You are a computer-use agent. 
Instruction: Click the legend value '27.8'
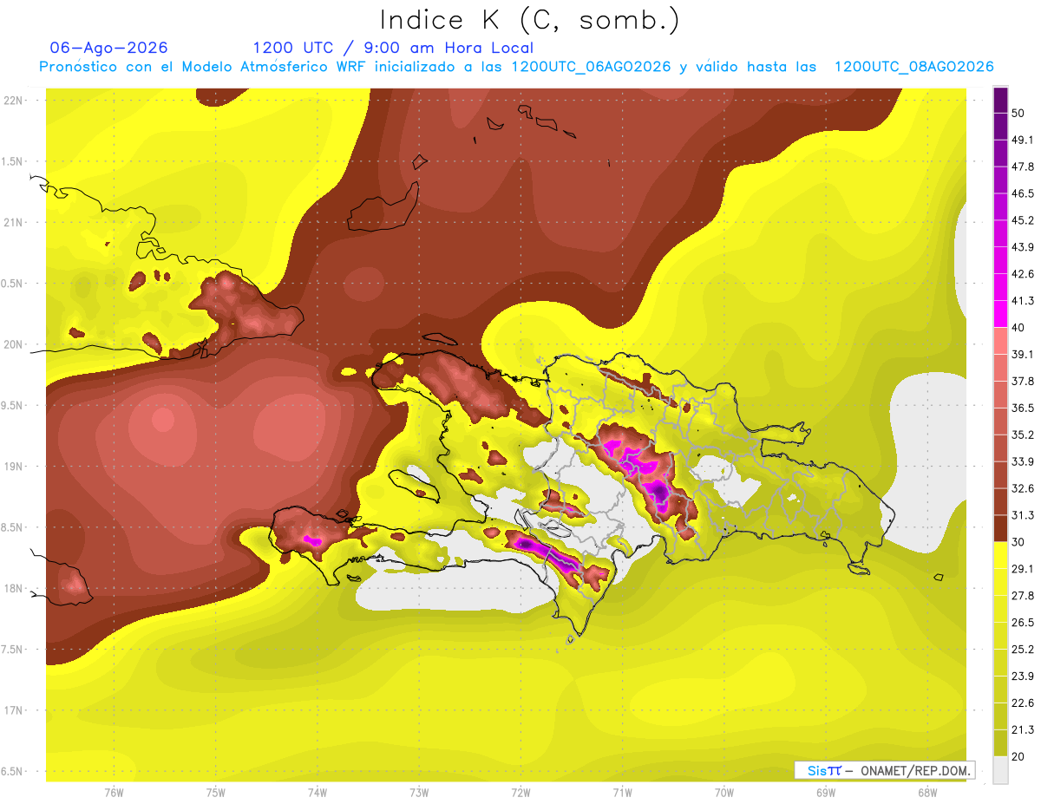pyautogui.click(x=1023, y=596)
